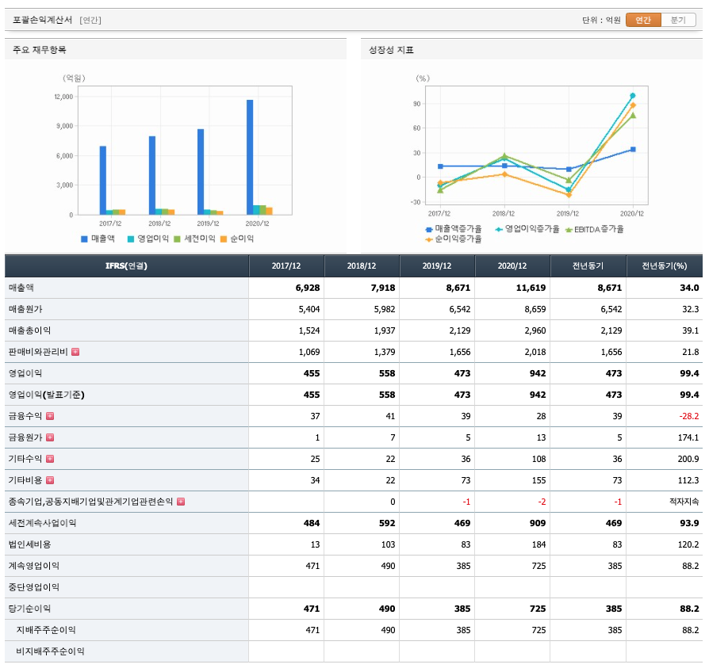Click the 당기순이익 row label
709x672 pixels.
tap(30, 609)
